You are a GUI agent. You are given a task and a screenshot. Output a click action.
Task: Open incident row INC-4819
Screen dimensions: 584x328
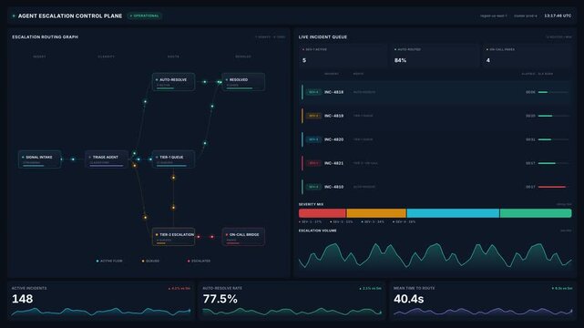coord(435,116)
